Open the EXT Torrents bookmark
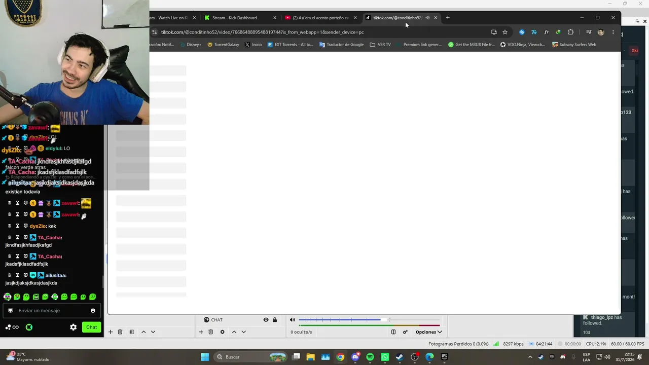The width and height of the screenshot is (649, 365). pyautogui.click(x=291, y=45)
